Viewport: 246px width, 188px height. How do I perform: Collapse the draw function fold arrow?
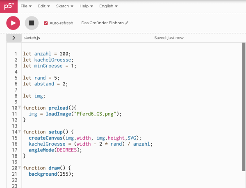(x=19, y=168)
